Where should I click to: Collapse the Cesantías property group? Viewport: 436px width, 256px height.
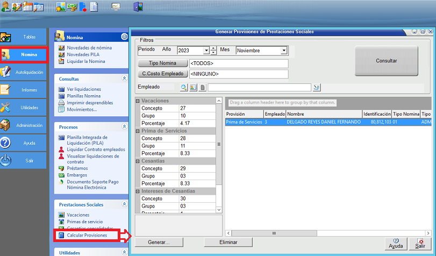point(138,161)
